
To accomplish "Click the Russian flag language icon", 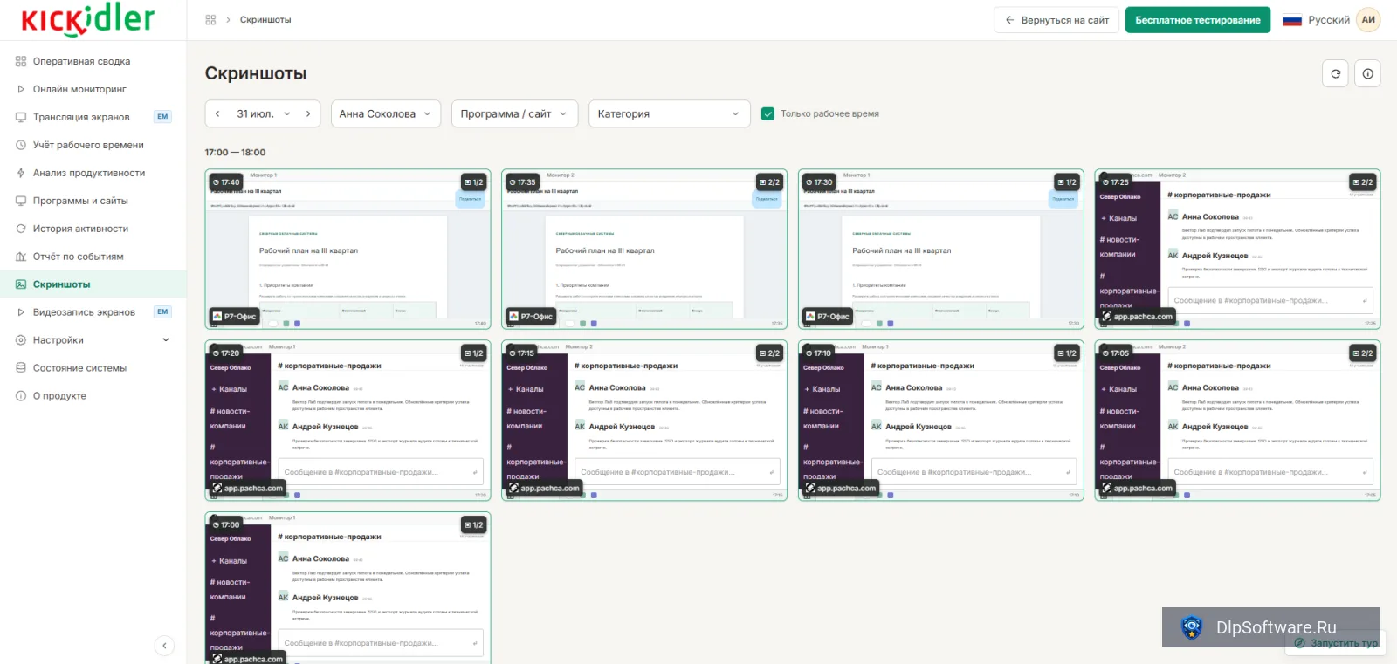I will click(x=1292, y=20).
